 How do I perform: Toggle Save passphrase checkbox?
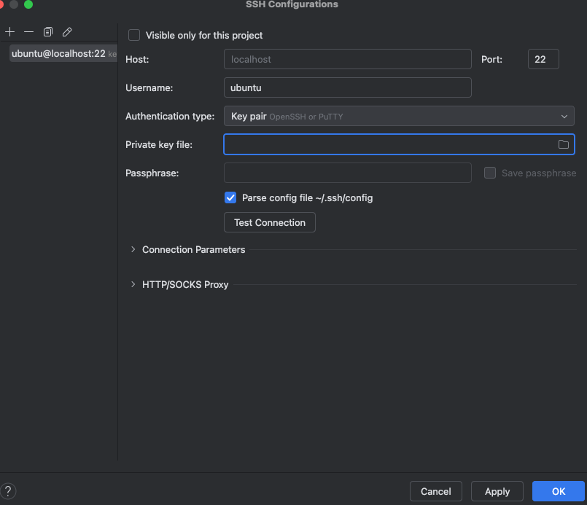pyautogui.click(x=490, y=173)
